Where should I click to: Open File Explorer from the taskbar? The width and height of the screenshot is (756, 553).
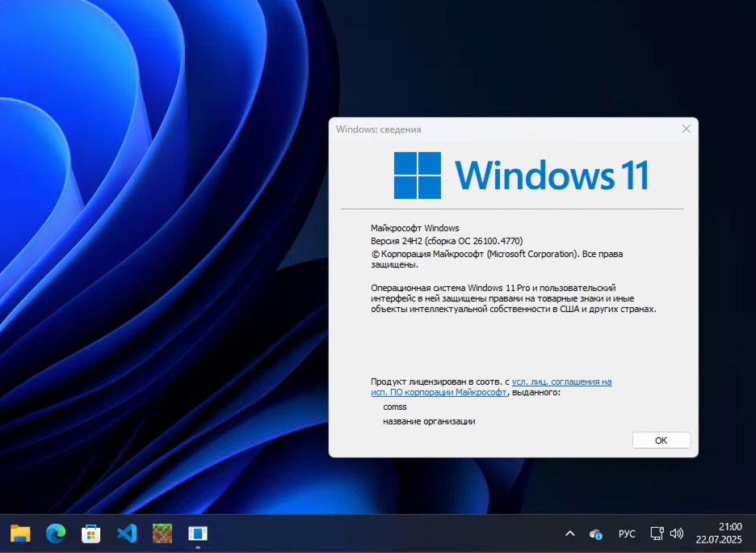(x=19, y=533)
